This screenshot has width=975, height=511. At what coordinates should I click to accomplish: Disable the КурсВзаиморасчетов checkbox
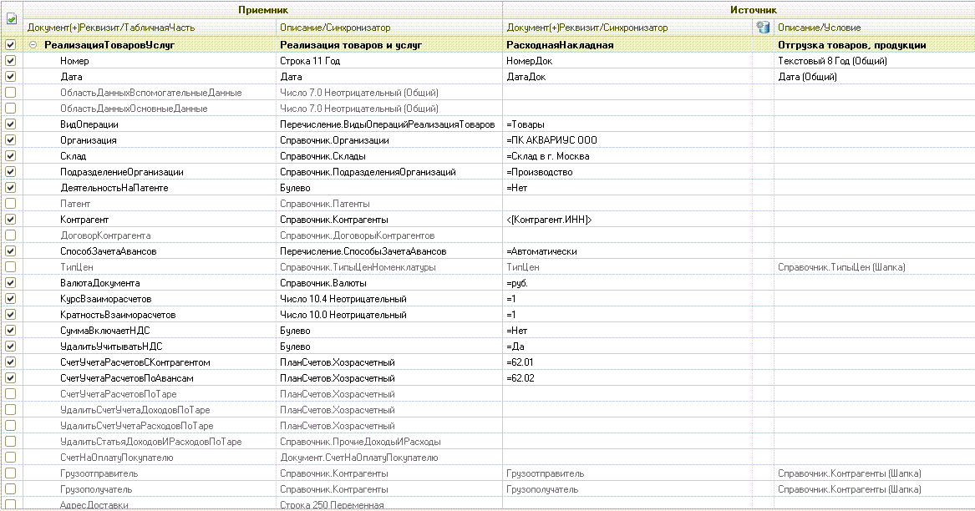click(x=11, y=298)
